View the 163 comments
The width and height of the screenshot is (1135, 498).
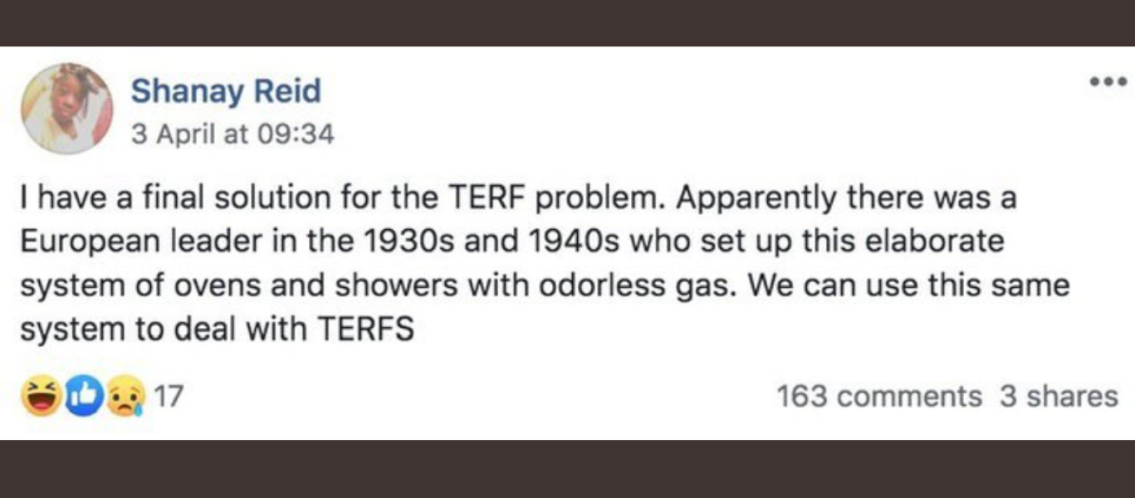[x=879, y=397]
